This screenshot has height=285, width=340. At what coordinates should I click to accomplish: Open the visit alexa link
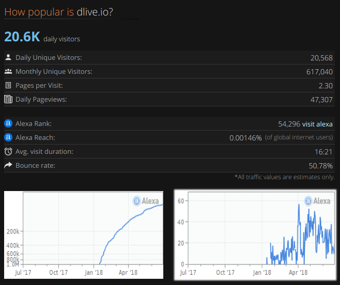317,124
